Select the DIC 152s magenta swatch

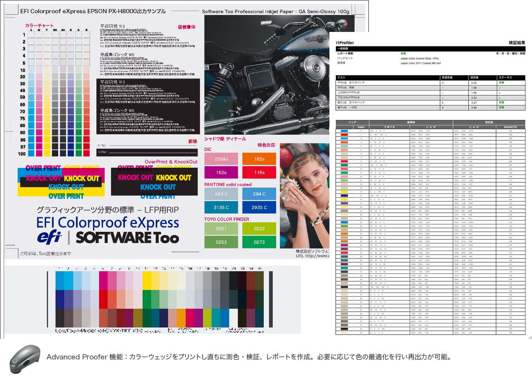pyautogui.click(x=221, y=173)
